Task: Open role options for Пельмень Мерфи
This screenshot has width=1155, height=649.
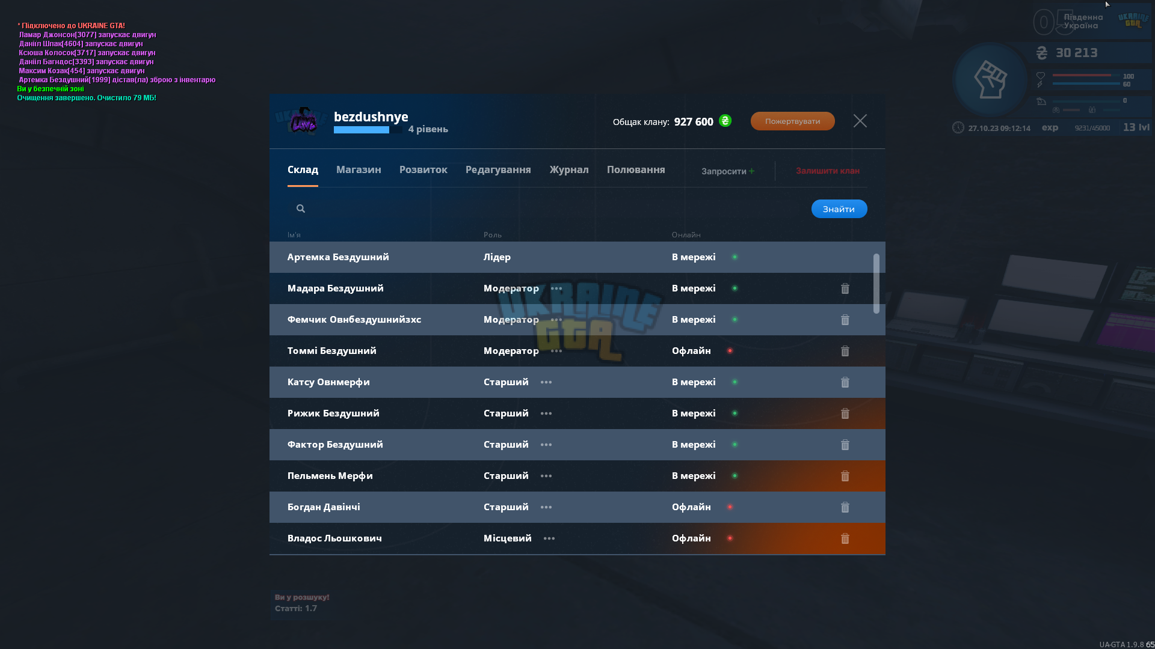Action: pyautogui.click(x=546, y=476)
